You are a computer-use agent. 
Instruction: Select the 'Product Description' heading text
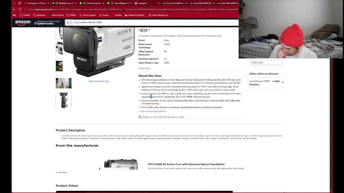[70, 130]
